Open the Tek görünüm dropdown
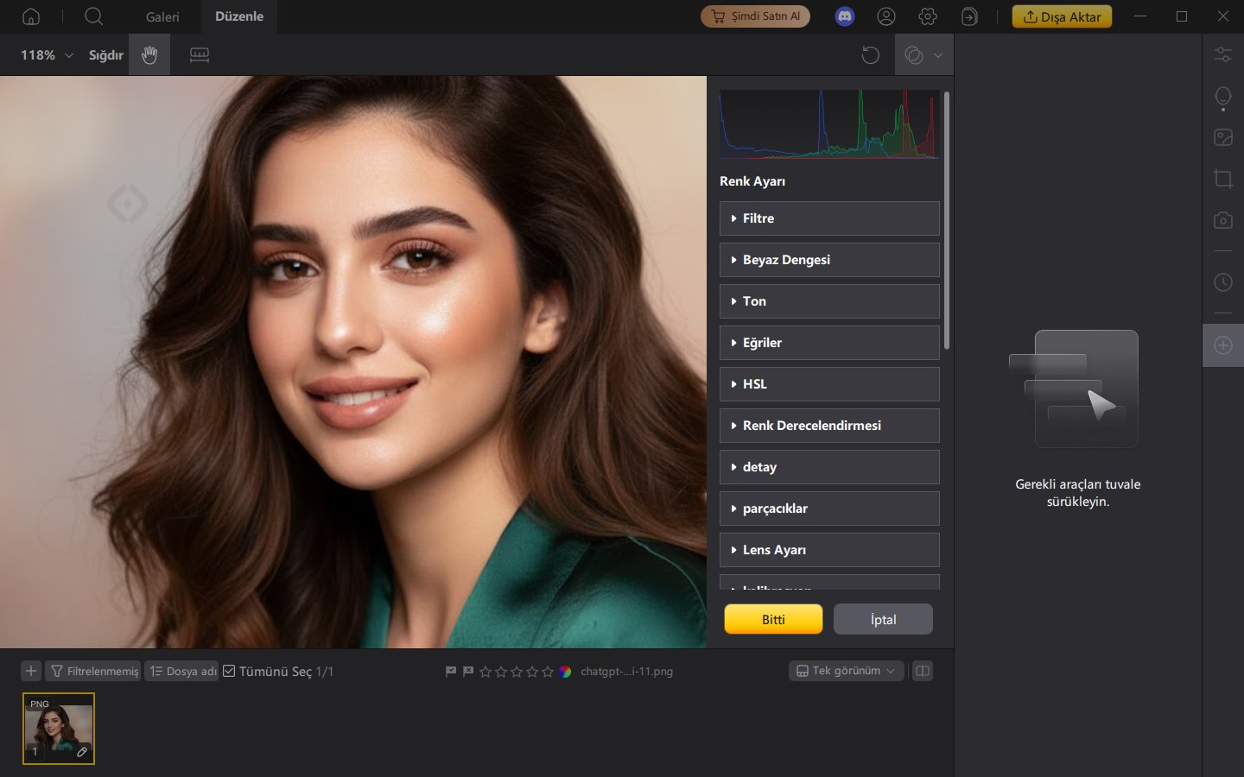Image resolution: width=1244 pixels, height=777 pixels. pos(846,671)
